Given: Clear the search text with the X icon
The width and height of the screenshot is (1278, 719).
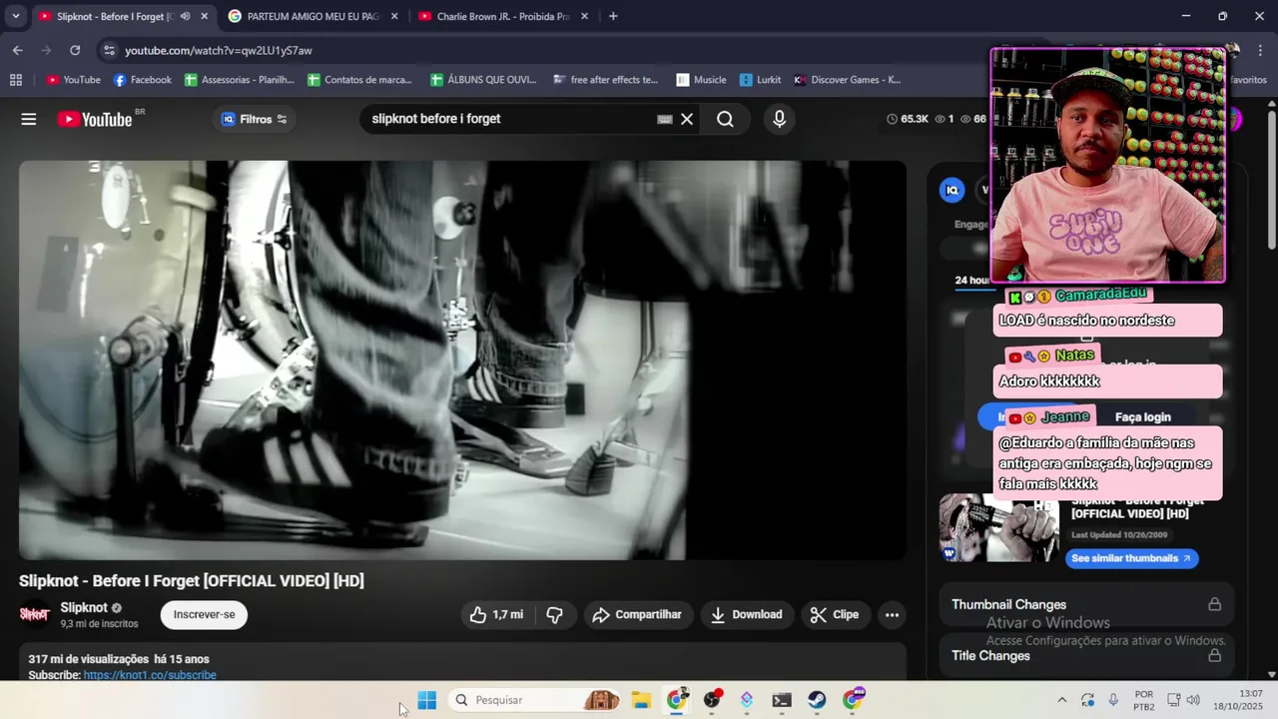Looking at the screenshot, I should tap(687, 119).
